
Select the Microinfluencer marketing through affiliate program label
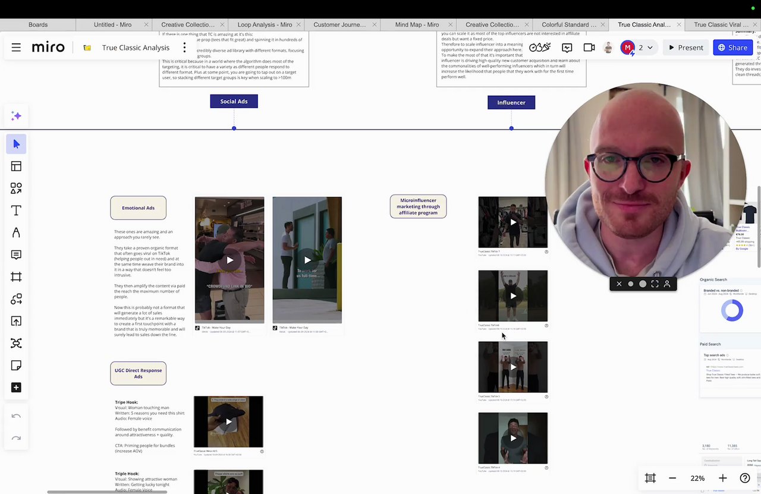click(x=418, y=206)
